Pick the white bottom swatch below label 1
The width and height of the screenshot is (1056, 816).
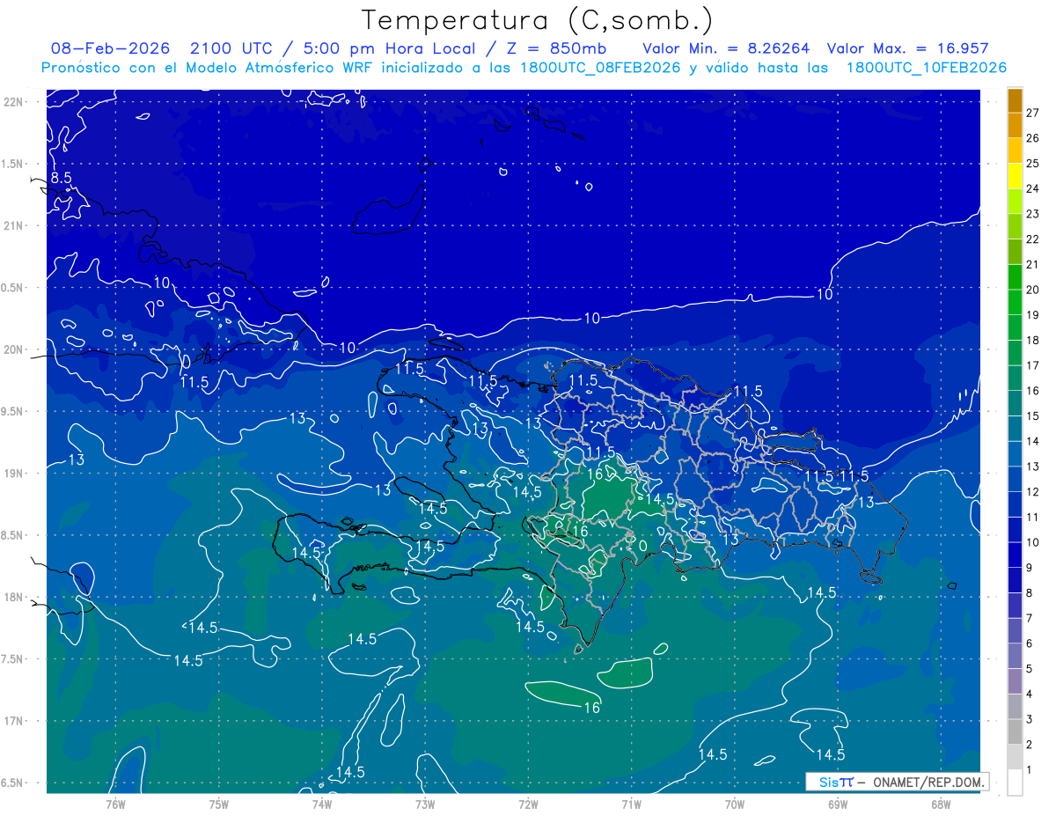coord(1016,783)
